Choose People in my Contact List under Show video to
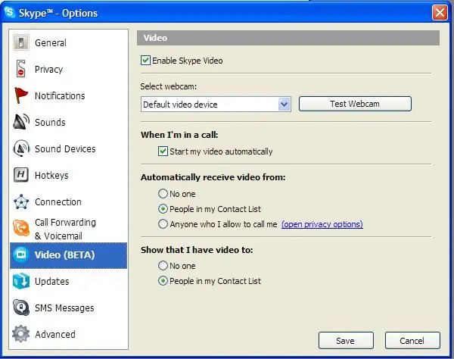The width and height of the screenshot is (454, 359). pyautogui.click(x=163, y=281)
